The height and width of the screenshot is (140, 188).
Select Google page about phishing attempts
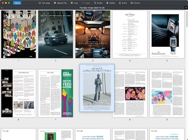coord(93,134)
